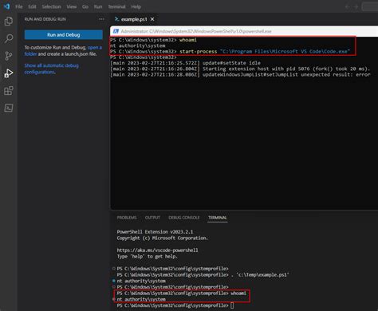Image resolution: width=378 pixels, height=311 pixels.
Task: Click the VS Code logo icon
Action: point(7,6)
